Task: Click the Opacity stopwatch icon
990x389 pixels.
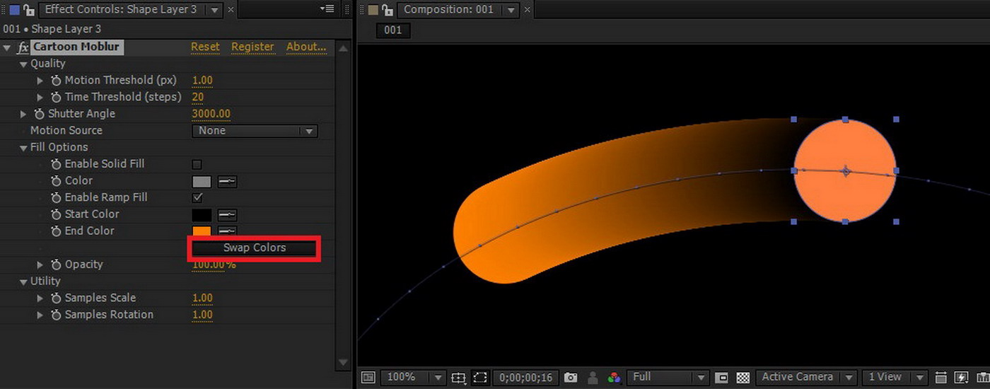Action: tap(57, 265)
